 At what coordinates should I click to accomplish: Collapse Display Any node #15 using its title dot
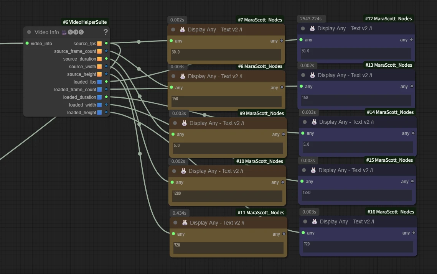[304, 170]
